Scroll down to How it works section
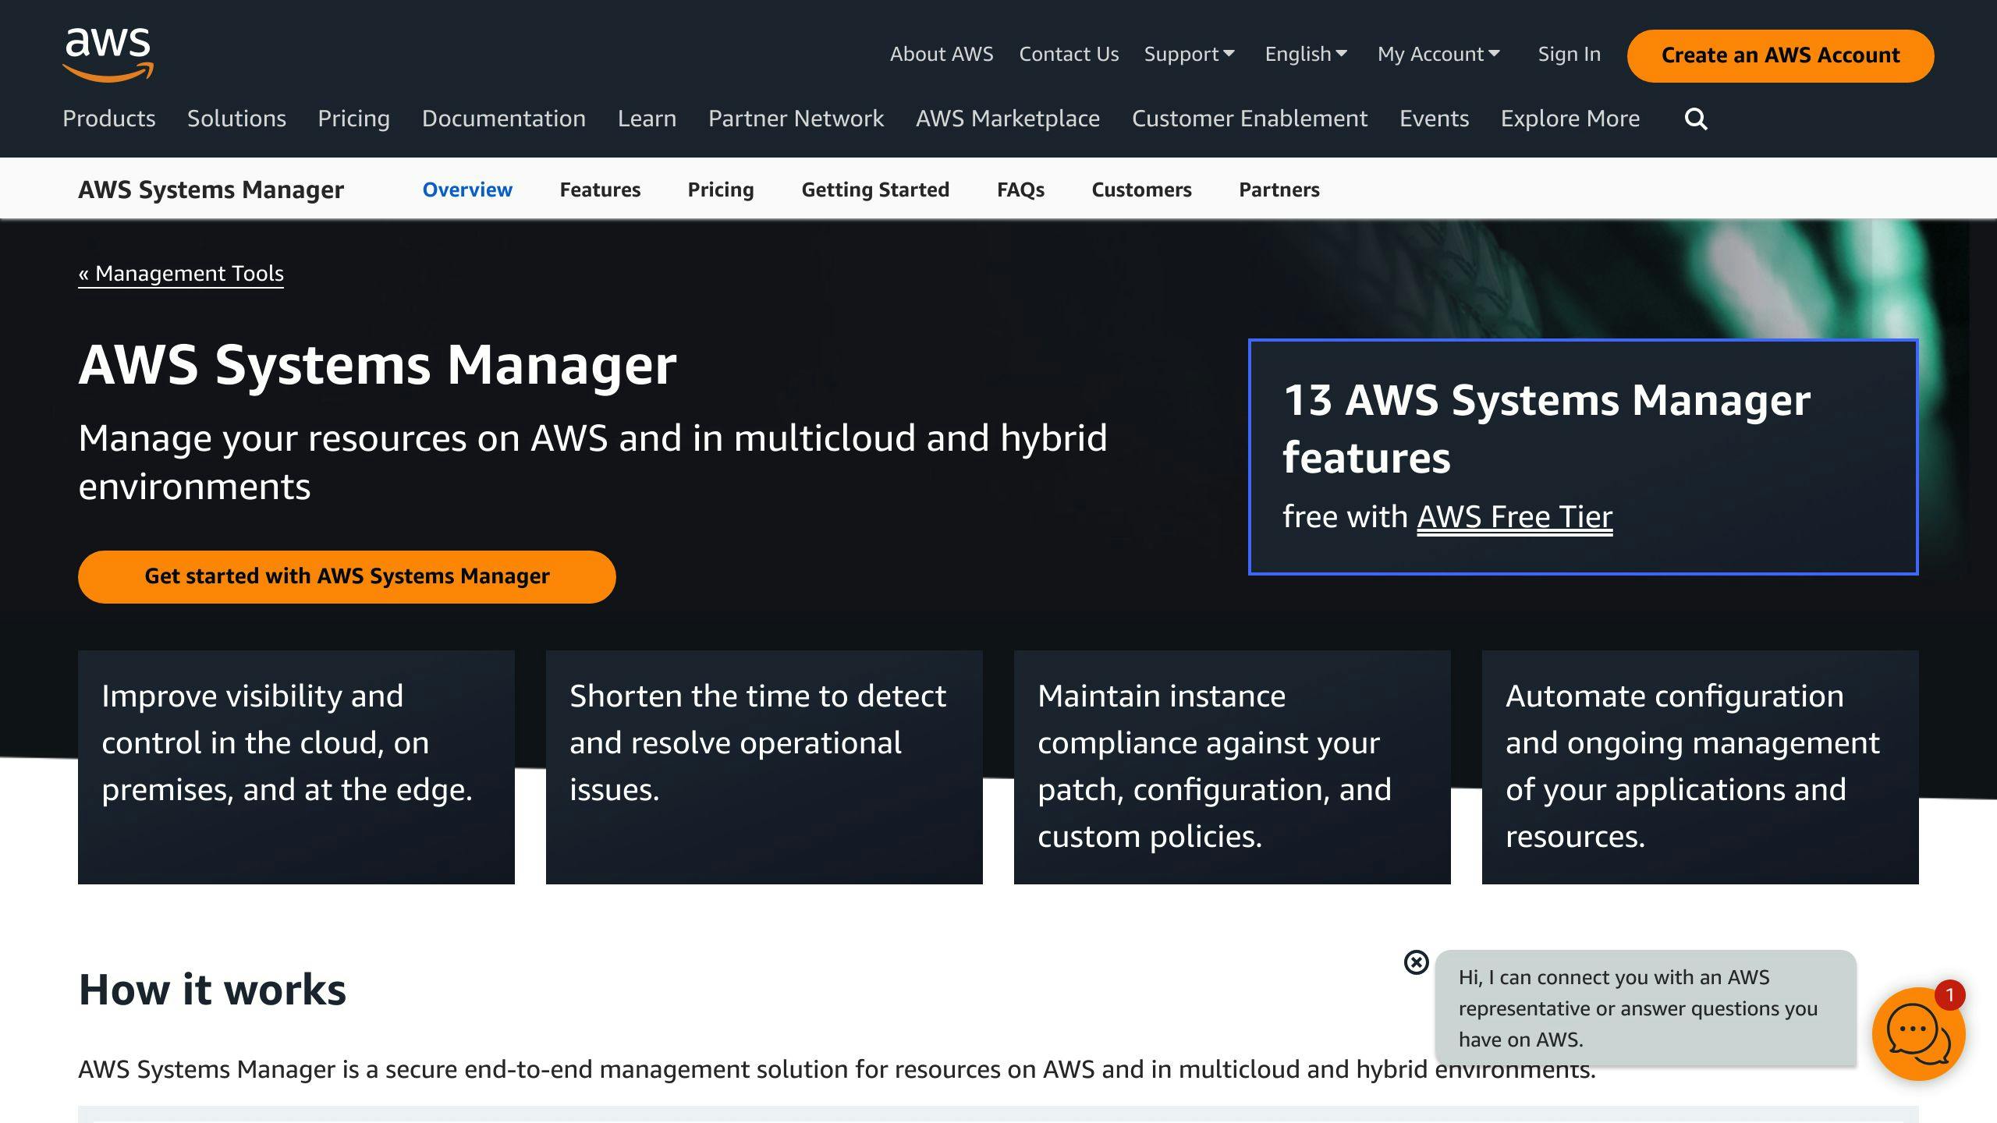The height and width of the screenshot is (1123, 1997). 213,989
